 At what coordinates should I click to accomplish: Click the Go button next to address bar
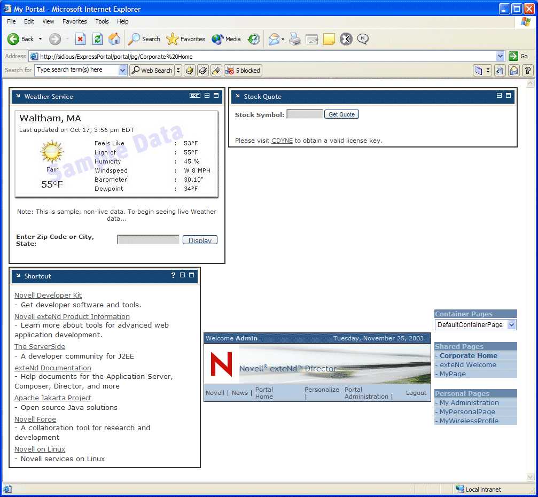(x=518, y=56)
